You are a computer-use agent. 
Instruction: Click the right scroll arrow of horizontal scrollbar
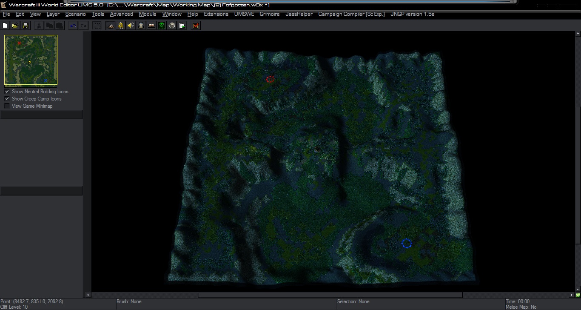coord(572,295)
